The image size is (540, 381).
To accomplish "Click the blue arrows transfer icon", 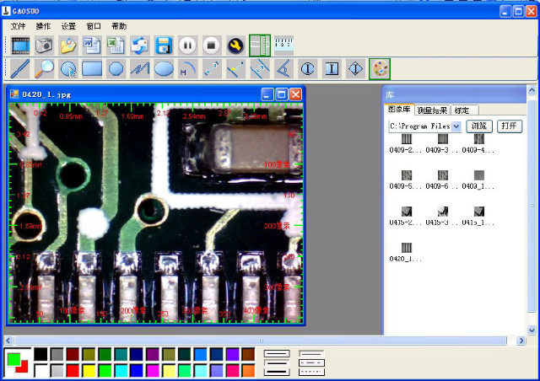I will pyautogui.click(x=140, y=46).
